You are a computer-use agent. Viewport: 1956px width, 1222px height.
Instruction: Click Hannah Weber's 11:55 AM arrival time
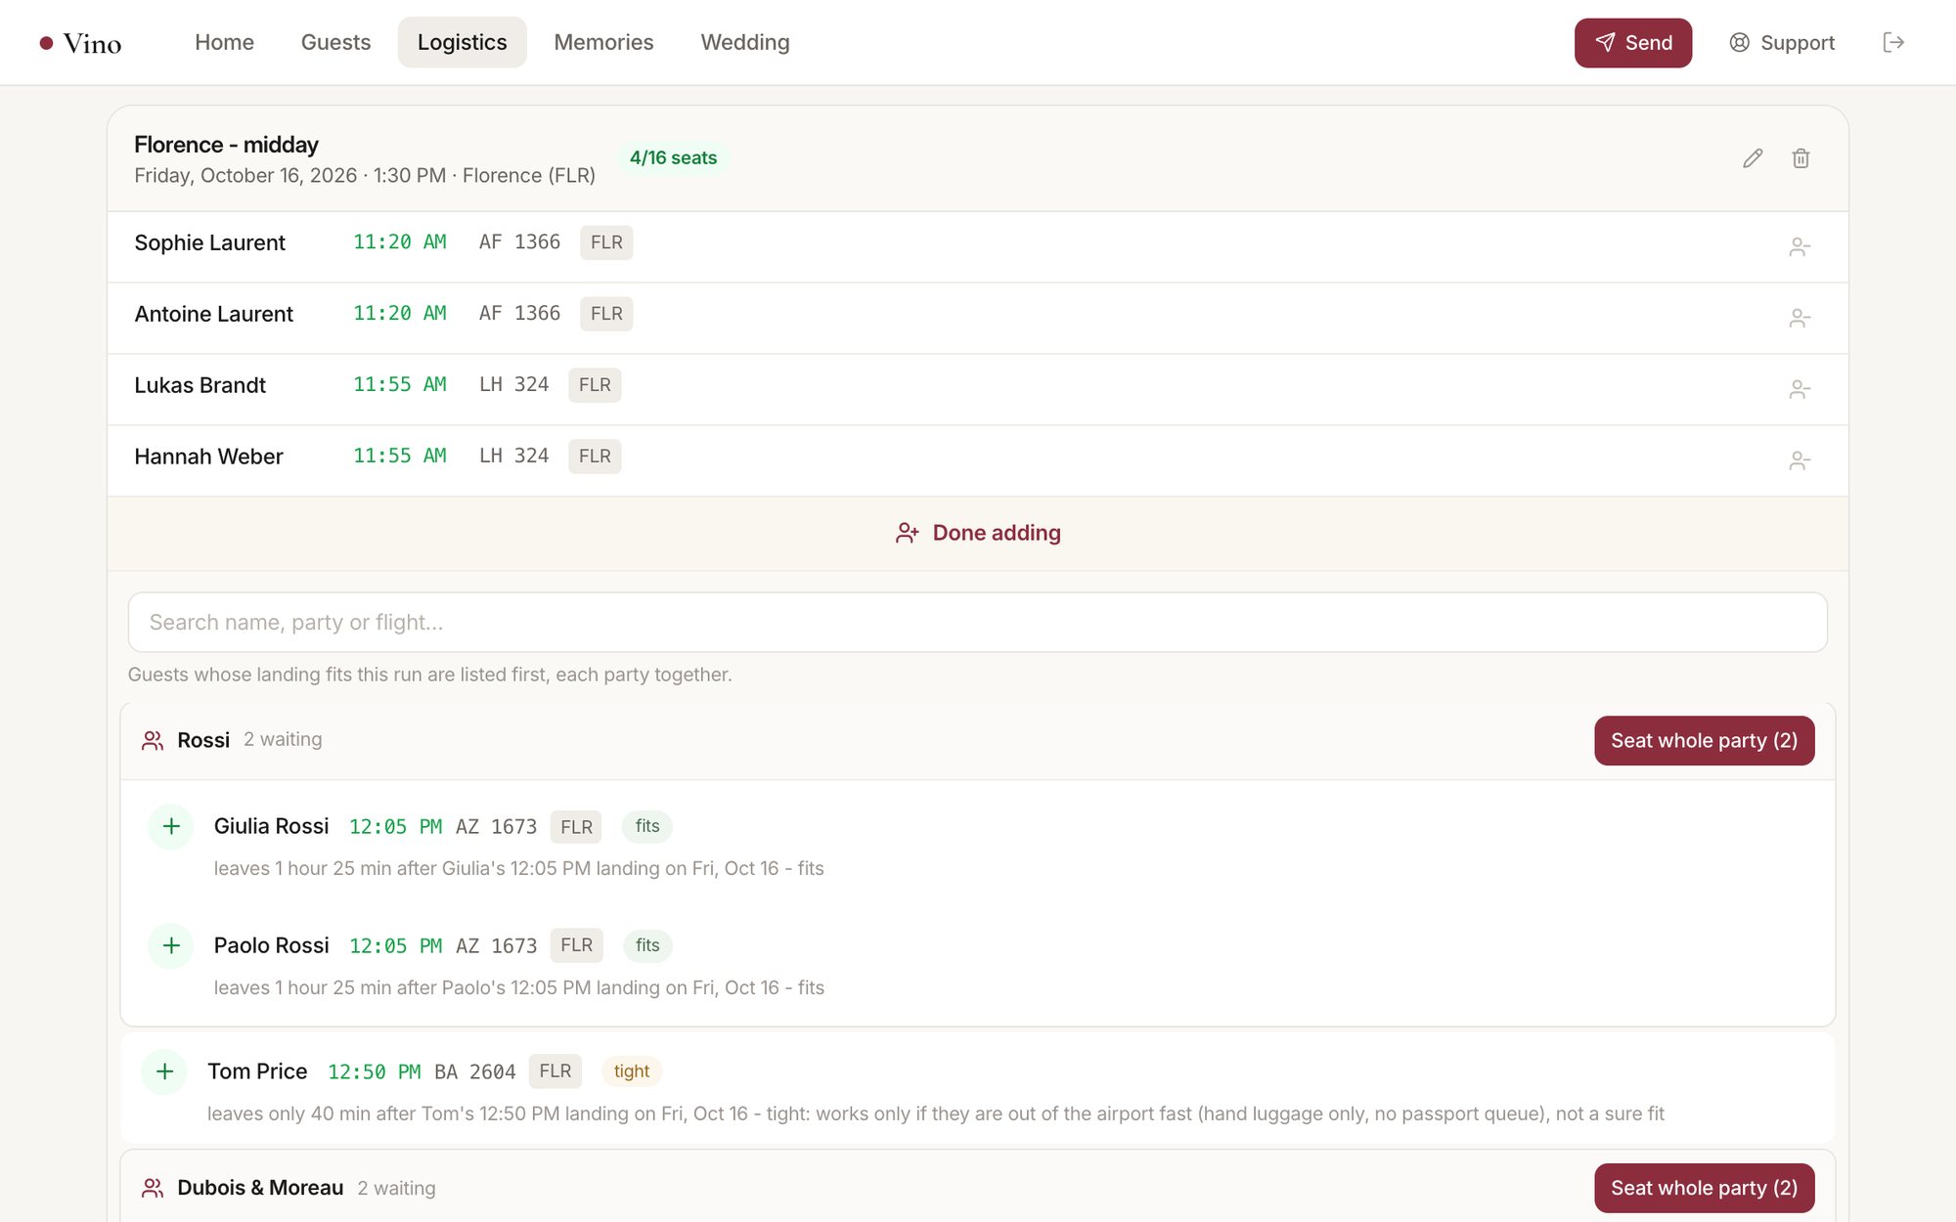coord(400,457)
